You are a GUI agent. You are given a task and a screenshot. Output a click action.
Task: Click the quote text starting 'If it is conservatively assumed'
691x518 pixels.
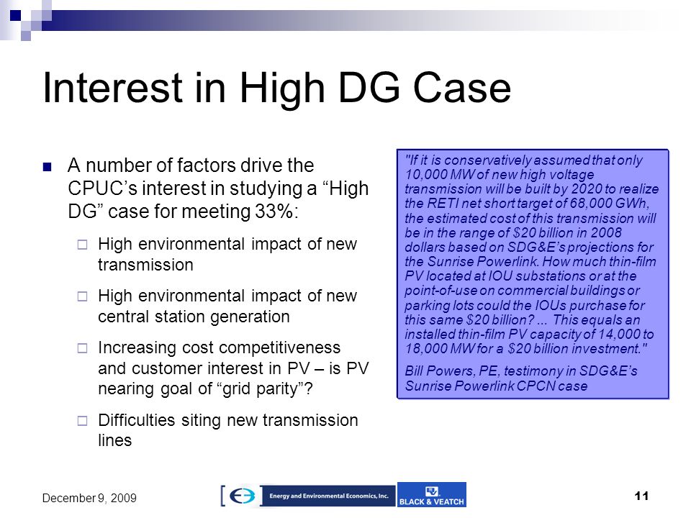(531, 254)
